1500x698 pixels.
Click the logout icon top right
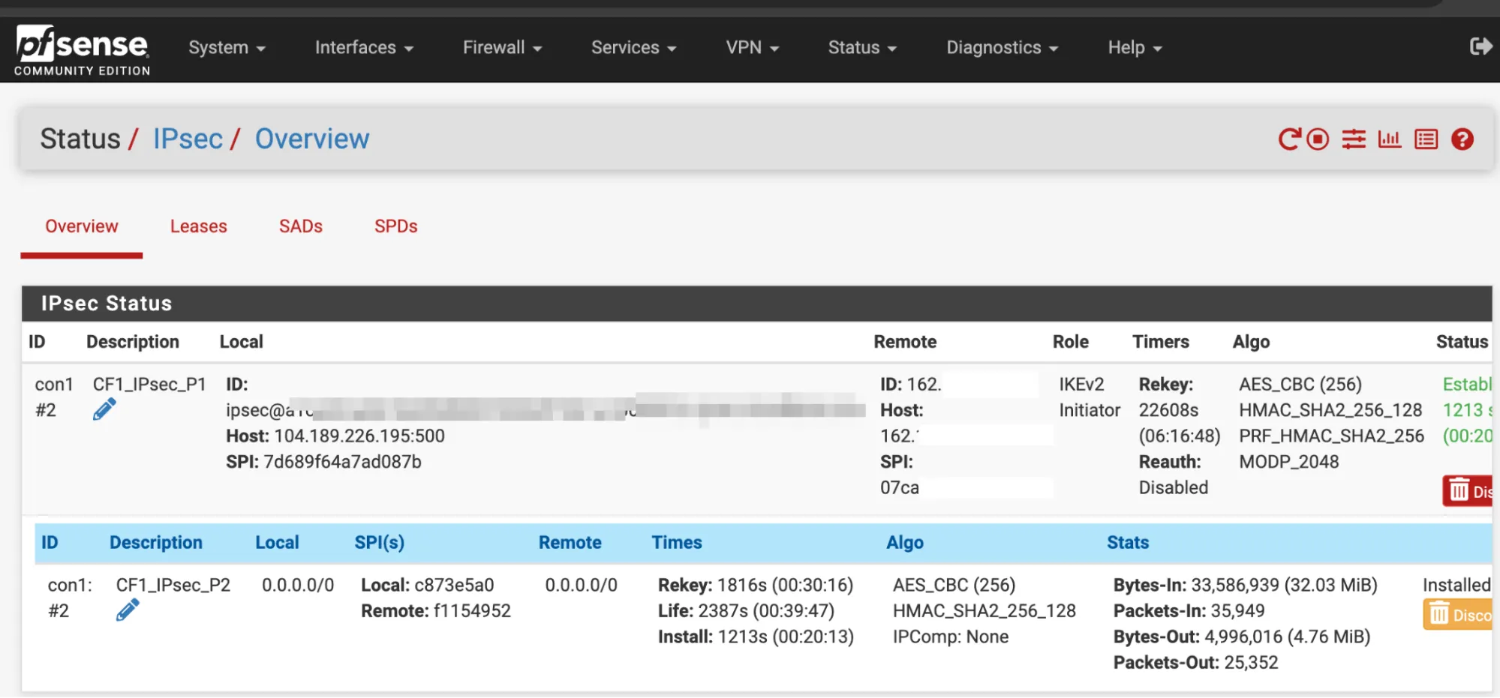click(1481, 46)
